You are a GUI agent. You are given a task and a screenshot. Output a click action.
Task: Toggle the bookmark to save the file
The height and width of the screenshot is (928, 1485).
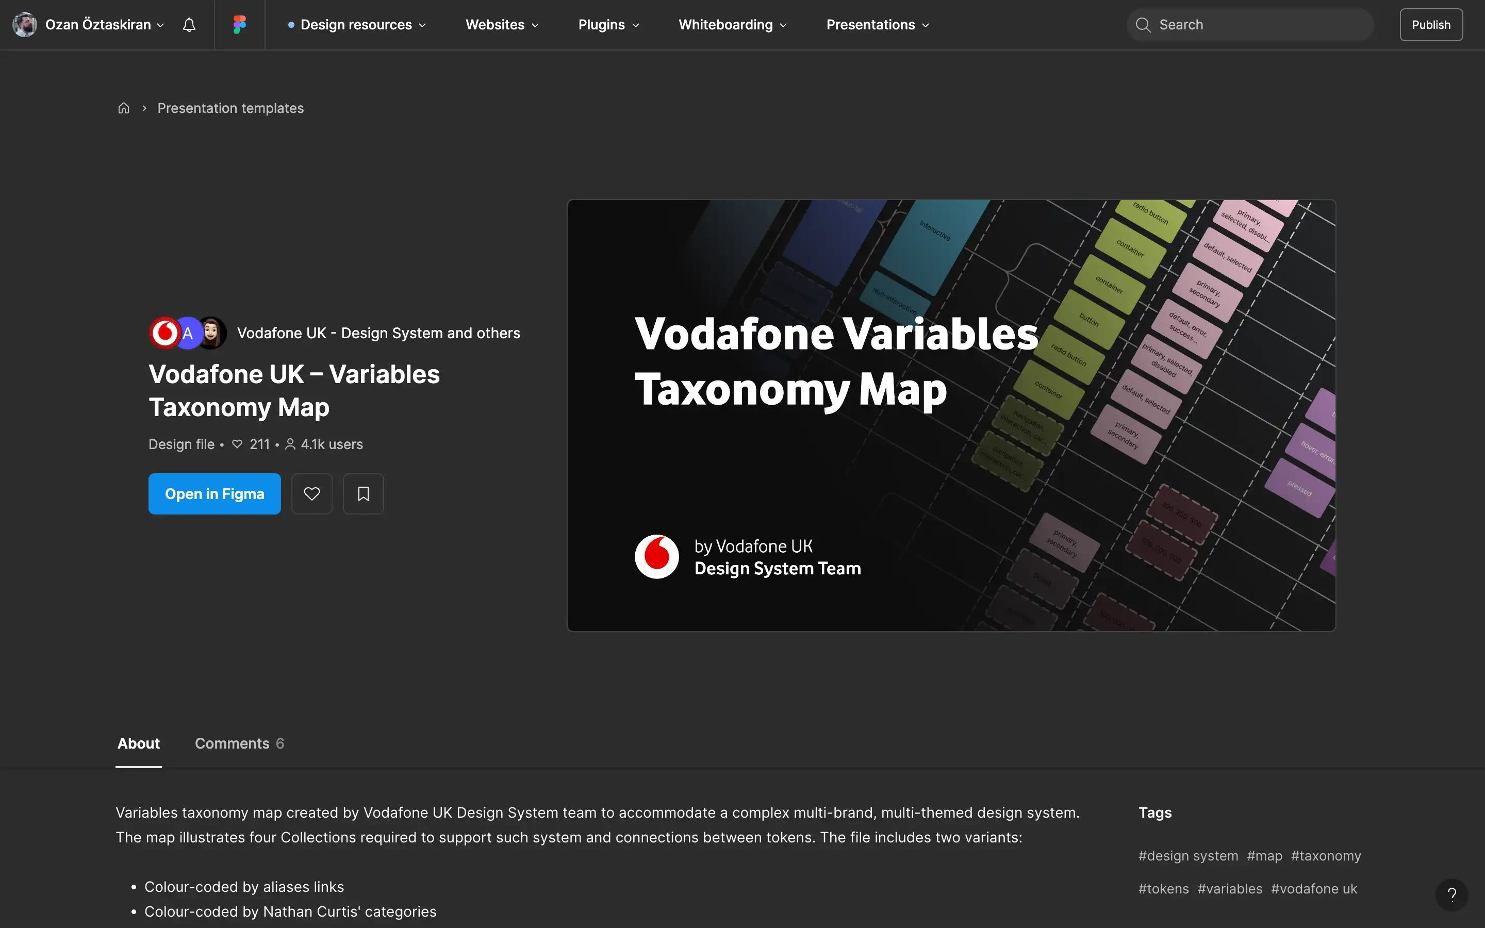(364, 493)
